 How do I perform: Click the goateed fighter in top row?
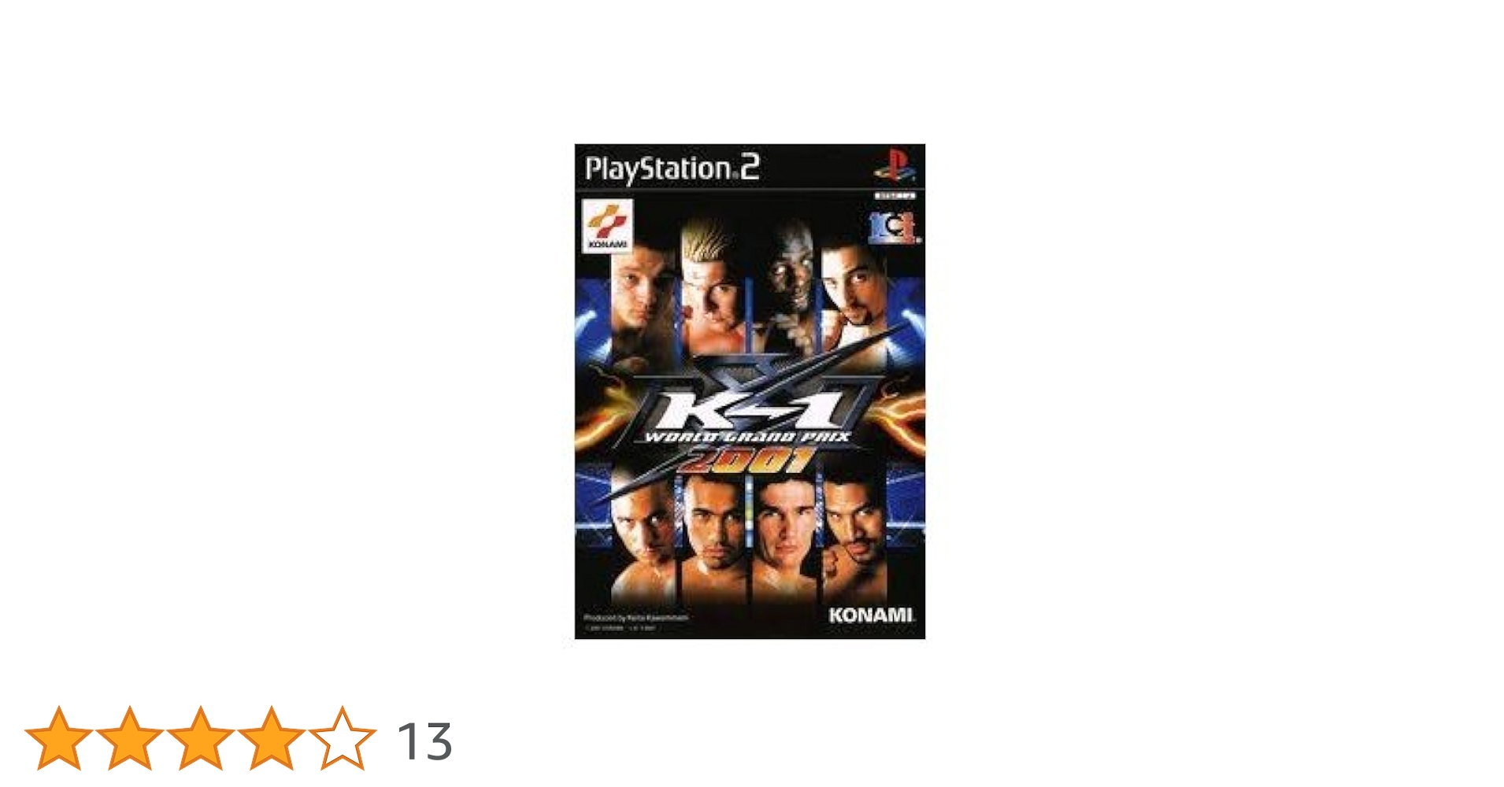point(852,295)
